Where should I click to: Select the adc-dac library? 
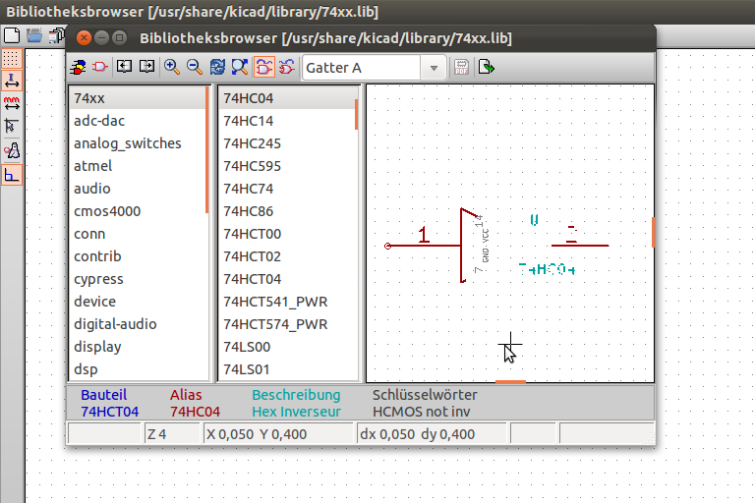pyautogui.click(x=138, y=121)
